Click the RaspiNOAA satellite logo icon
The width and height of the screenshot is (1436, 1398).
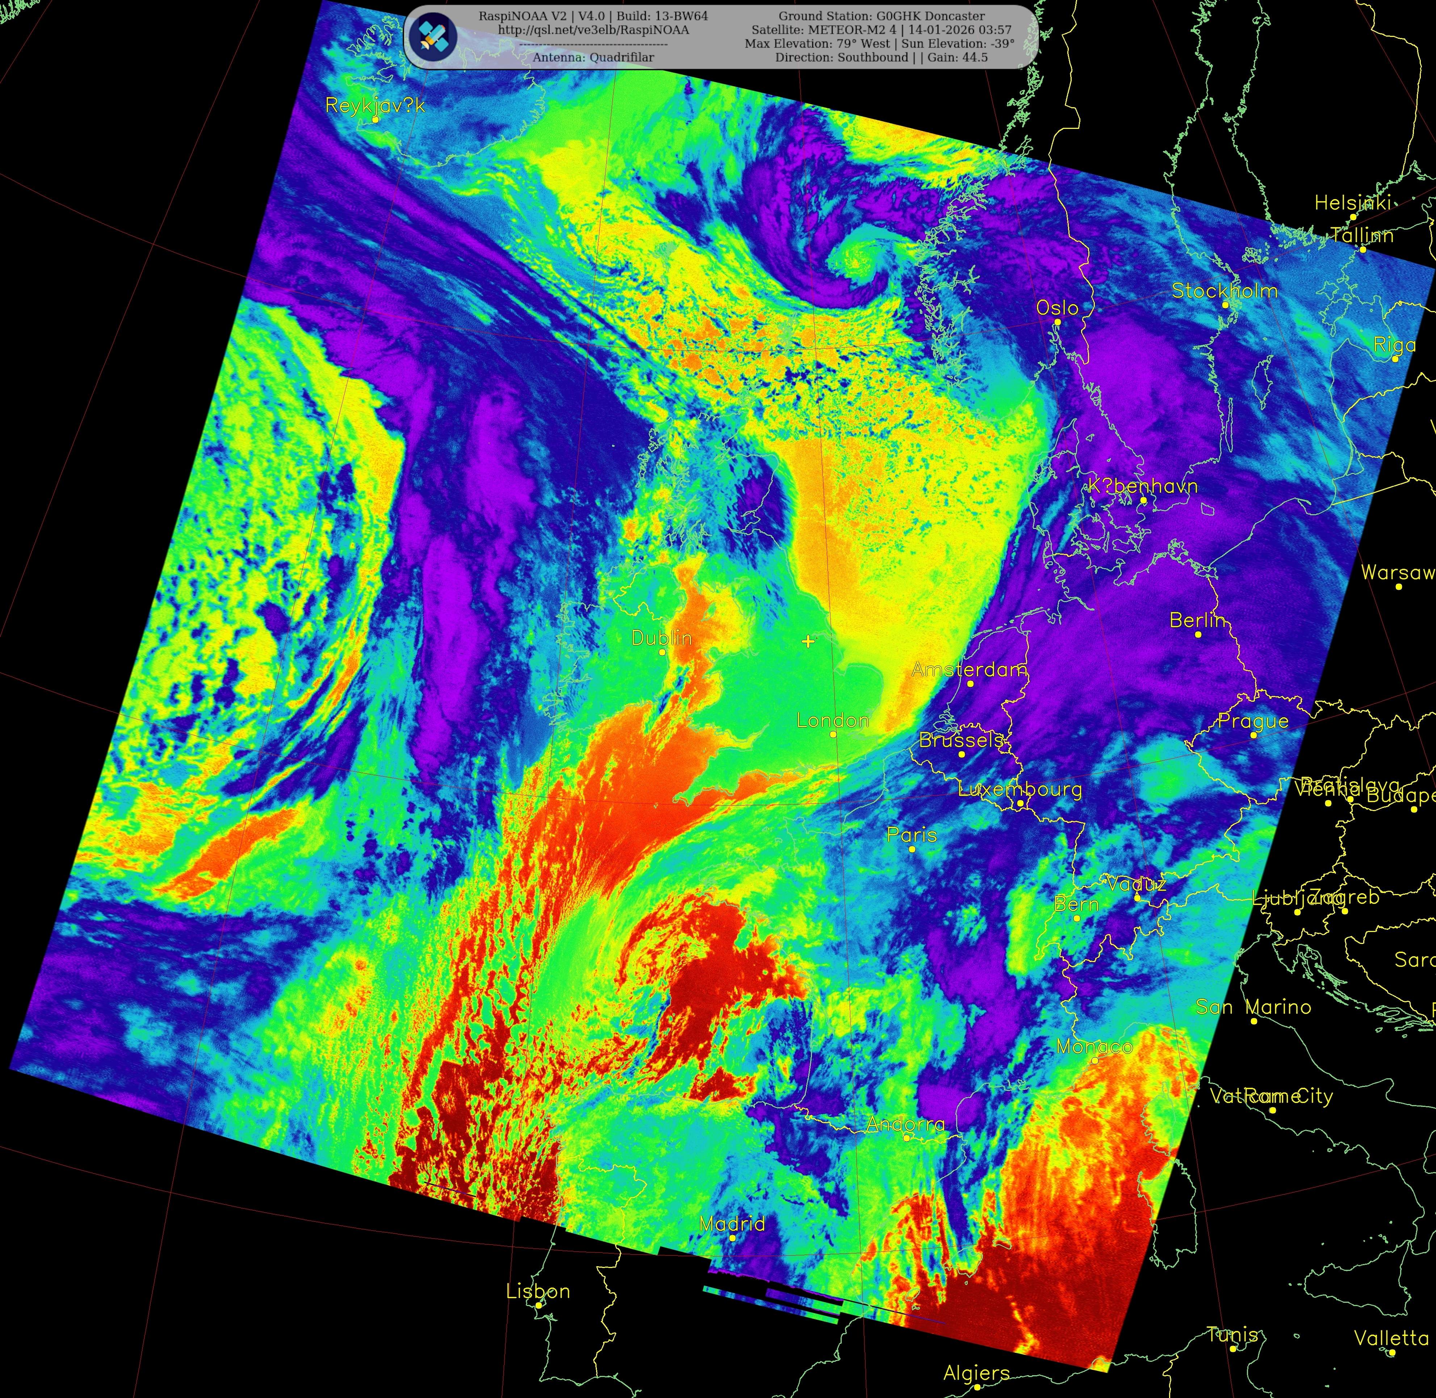click(x=433, y=36)
